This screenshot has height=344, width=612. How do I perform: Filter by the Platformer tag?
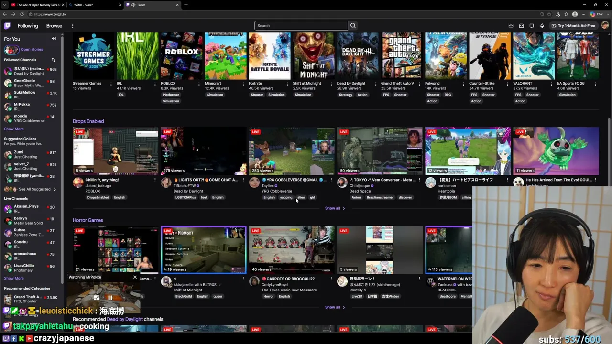coord(171,95)
